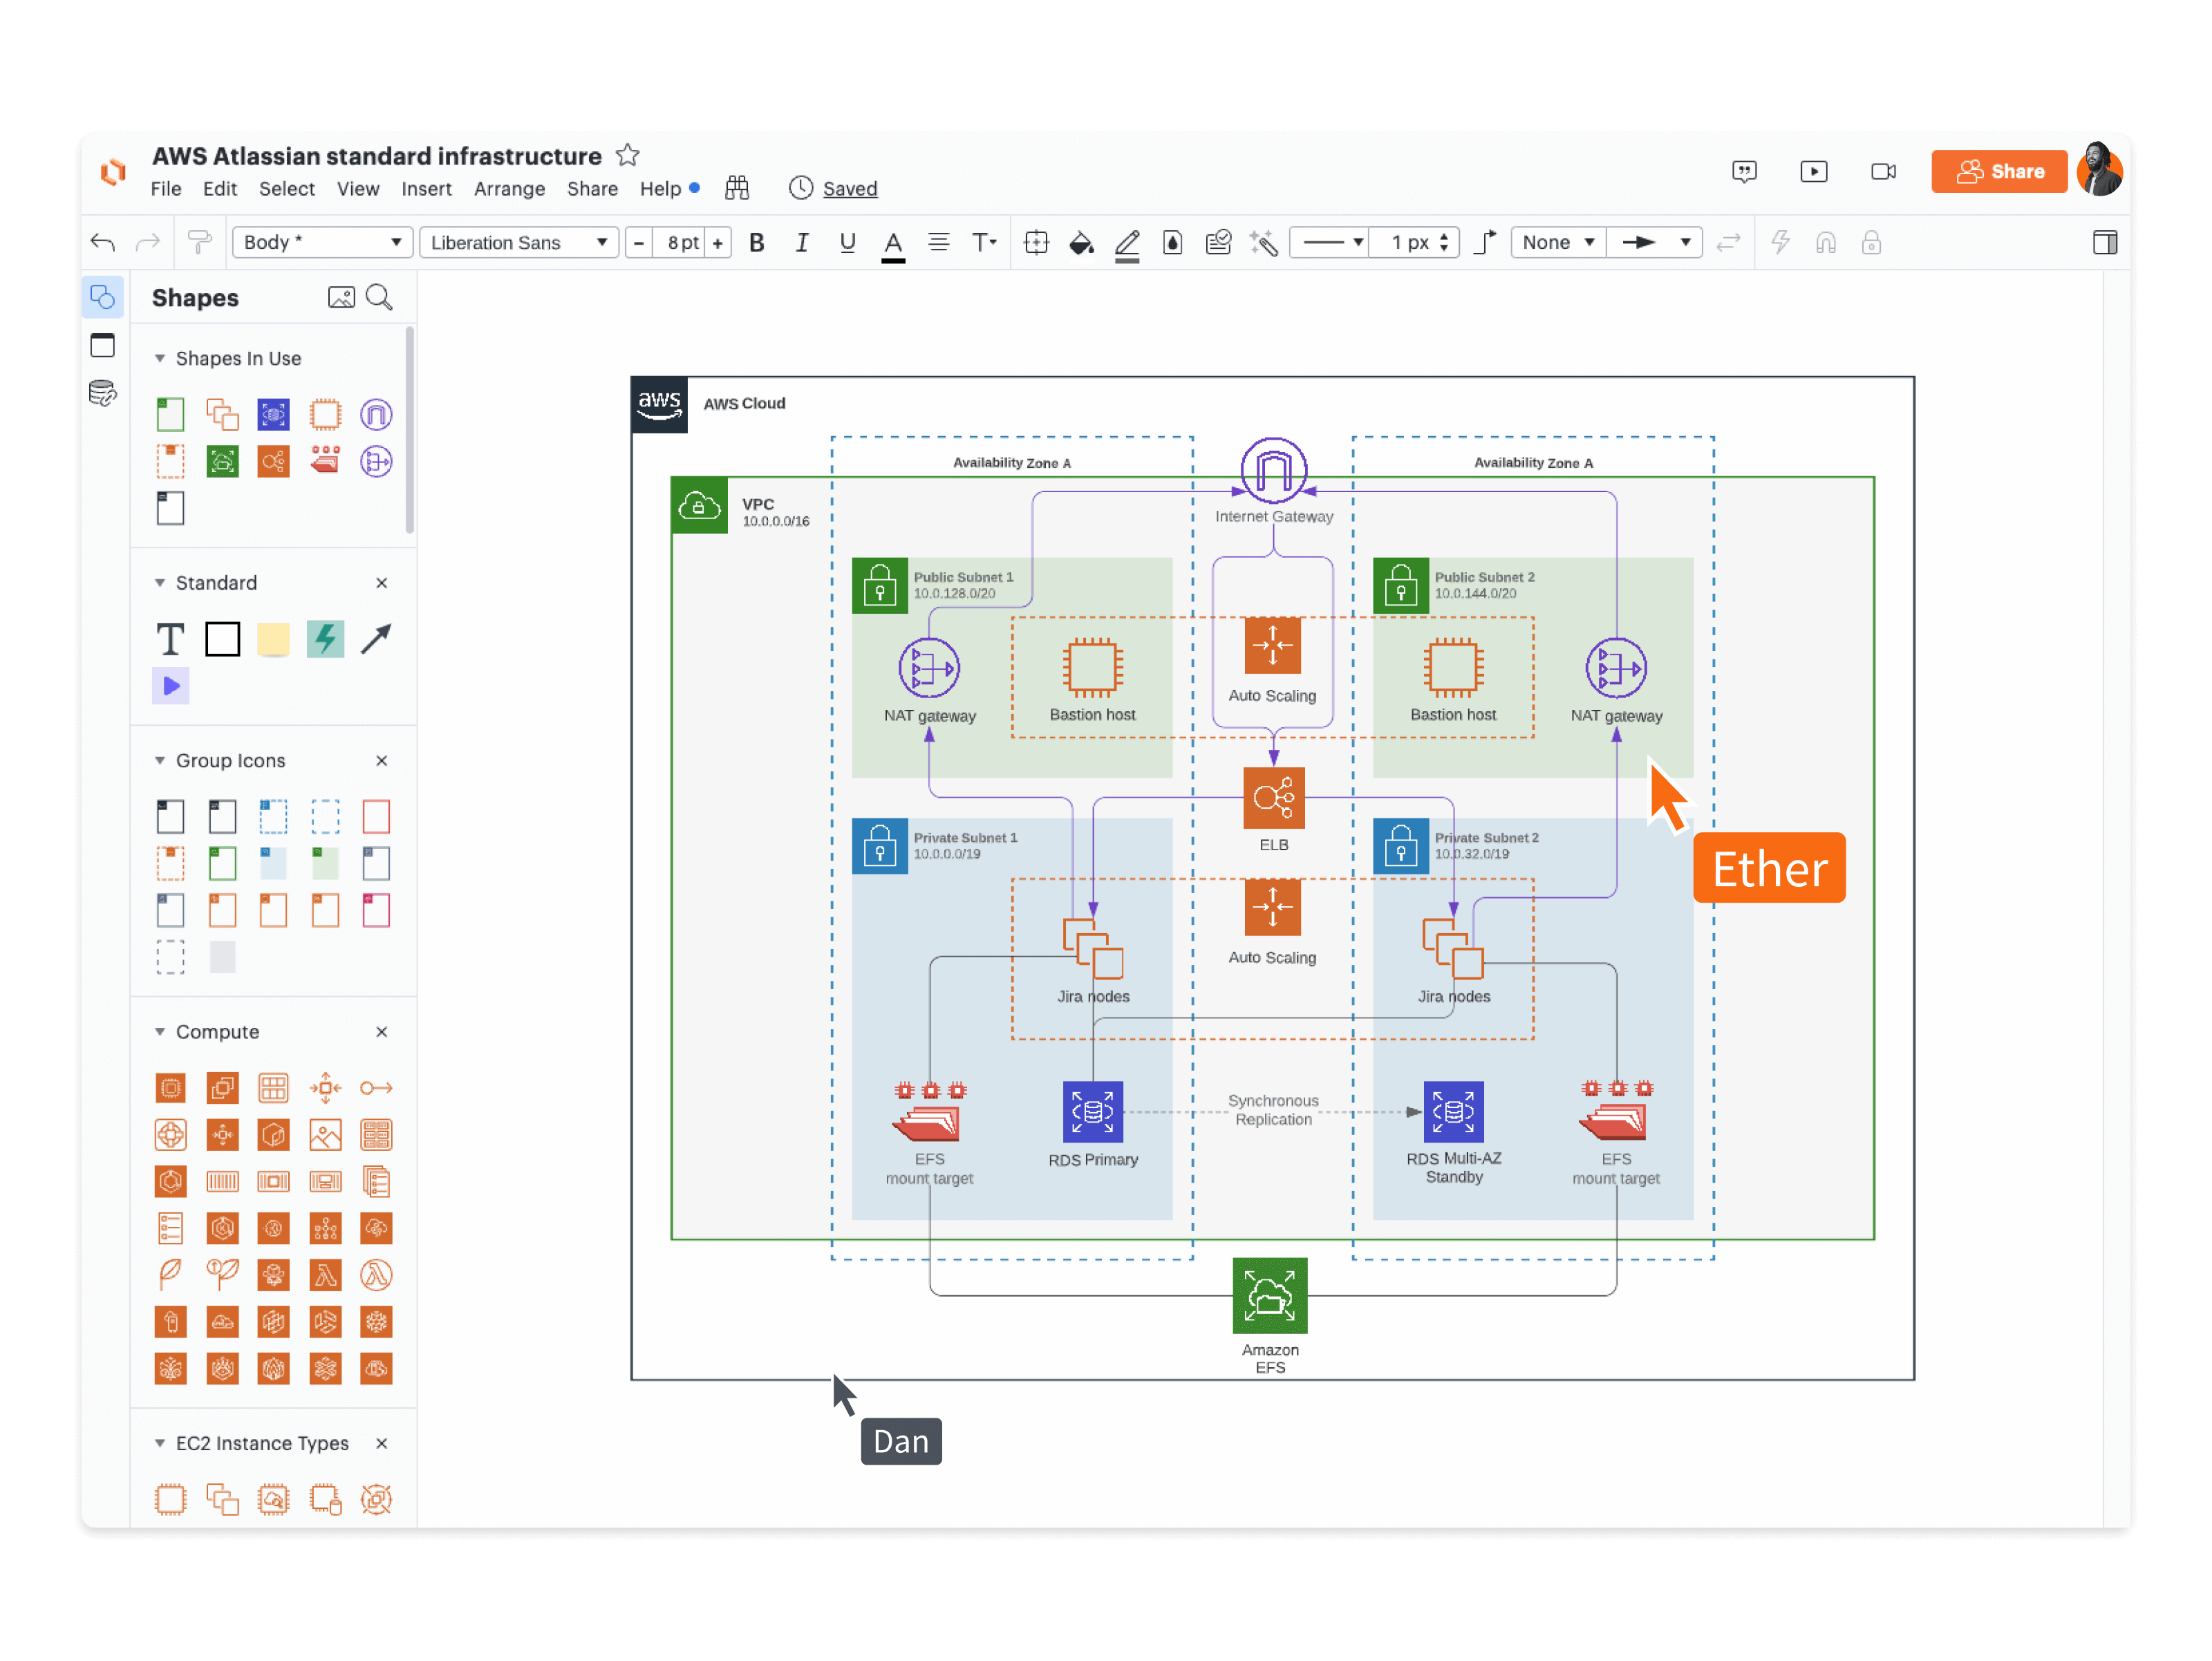
Task: Click the text color A swatch
Action: (893, 243)
